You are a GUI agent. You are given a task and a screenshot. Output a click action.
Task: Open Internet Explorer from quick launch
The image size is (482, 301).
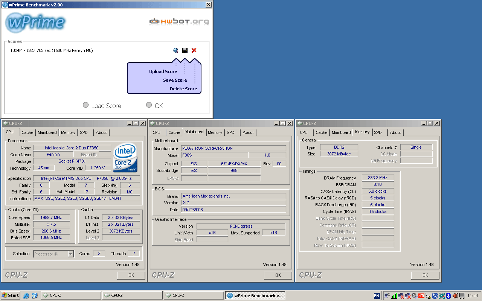[x=26, y=295]
